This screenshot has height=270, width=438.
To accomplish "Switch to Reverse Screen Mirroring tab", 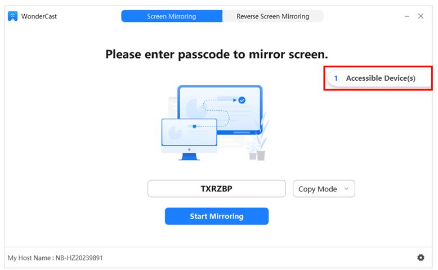I will (272, 16).
